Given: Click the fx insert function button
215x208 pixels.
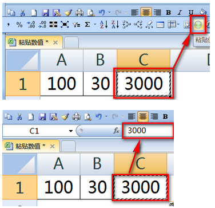Looking at the screenshot, I should (116, 131).
